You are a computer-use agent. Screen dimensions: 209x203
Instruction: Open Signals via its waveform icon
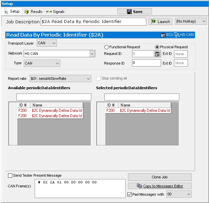[49, 12]
